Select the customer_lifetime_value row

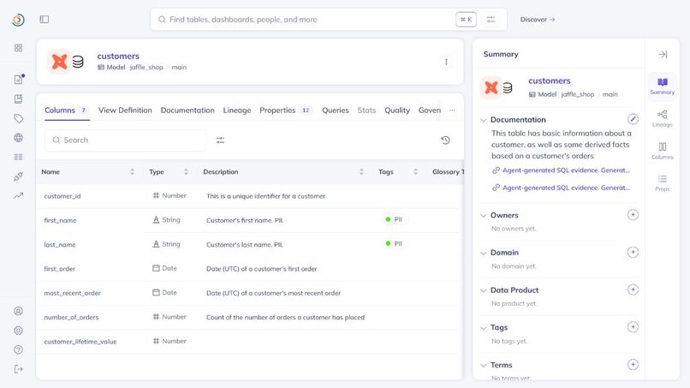[249, 341]
